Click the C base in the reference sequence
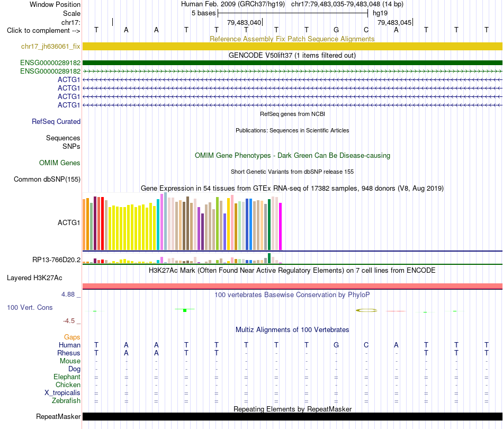503x429 pixels. click(366, 30)
